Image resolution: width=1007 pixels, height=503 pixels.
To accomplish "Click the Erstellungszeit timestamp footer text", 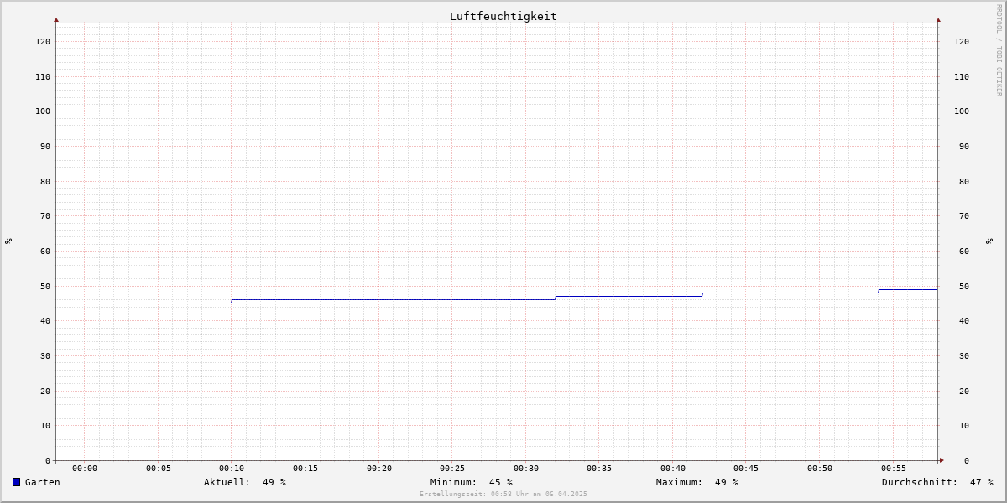I will (x=503, y=494).
